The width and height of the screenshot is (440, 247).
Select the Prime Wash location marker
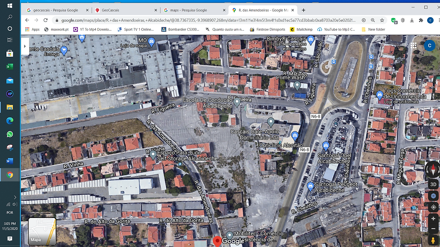coord(297,85)
